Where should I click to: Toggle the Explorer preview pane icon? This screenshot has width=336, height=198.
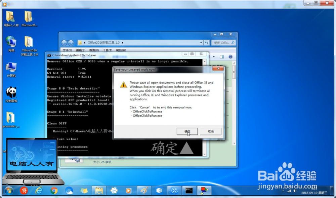222,56
